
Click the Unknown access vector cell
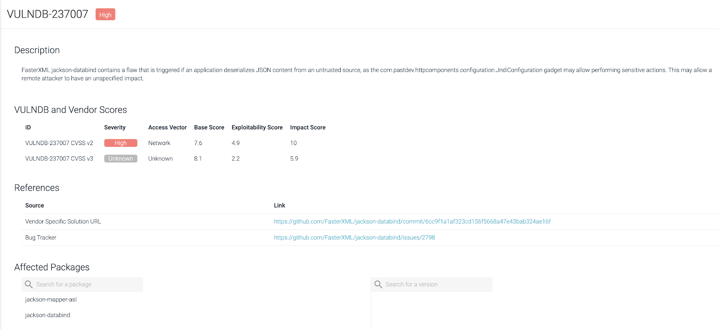pos(160,158)
